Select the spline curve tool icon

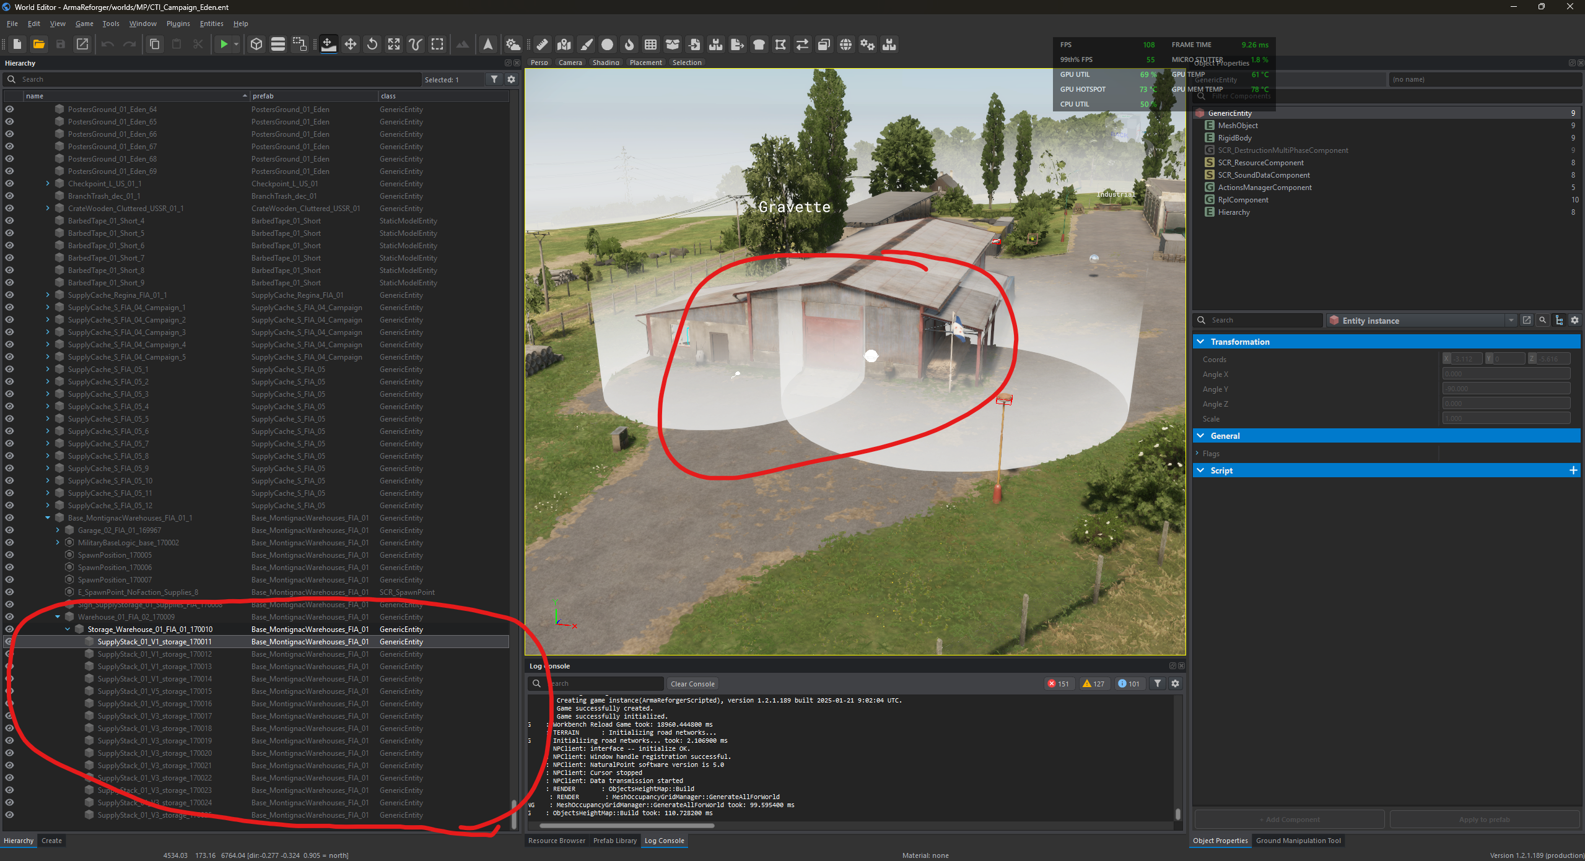416,44
